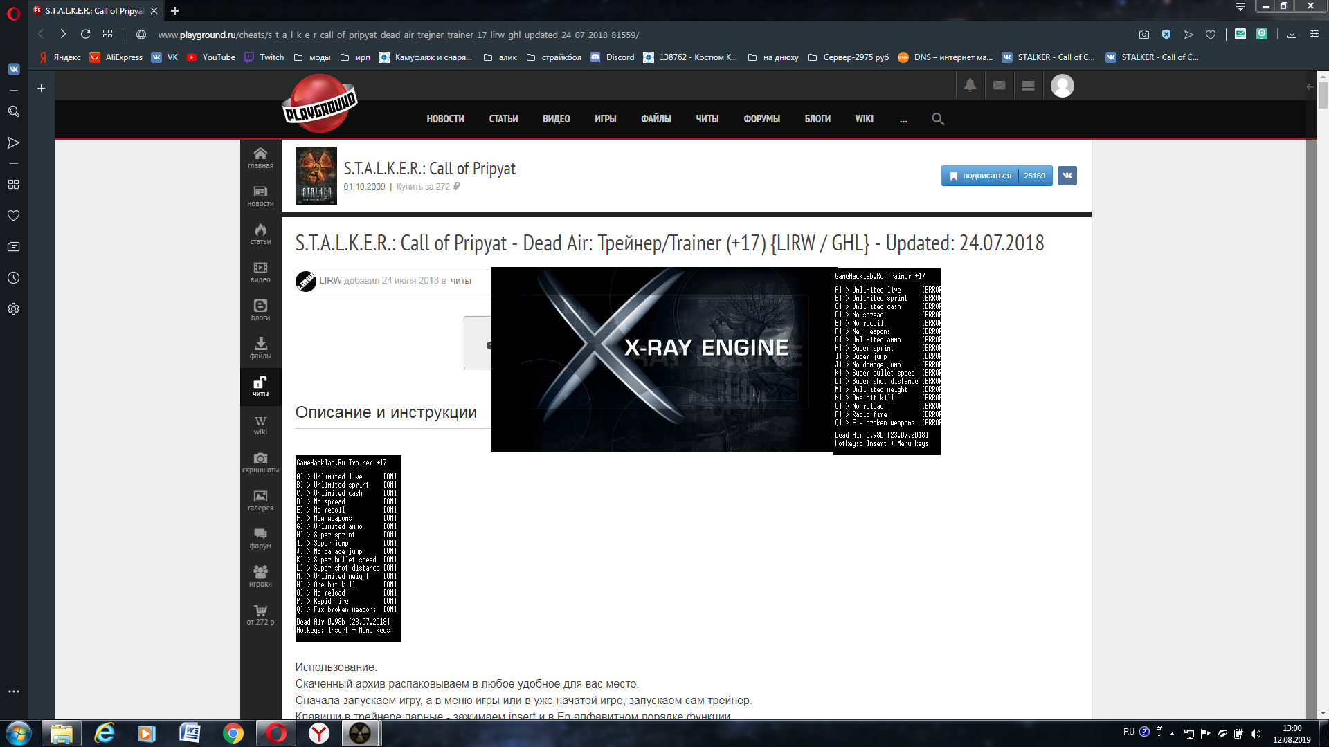
Task: Share via the VK button
Action: 1067,176
